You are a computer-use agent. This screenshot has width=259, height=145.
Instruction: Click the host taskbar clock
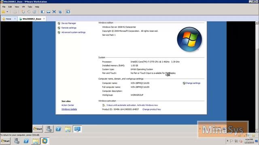coord(249,141)
